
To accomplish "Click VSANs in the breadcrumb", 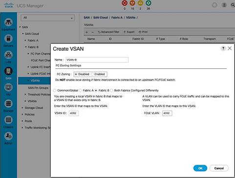I will point(130,18).
